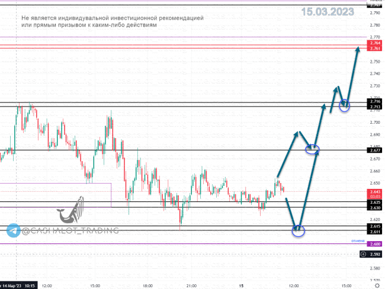
Task: Click the black 2.713 level label
Action: [375, 107]
